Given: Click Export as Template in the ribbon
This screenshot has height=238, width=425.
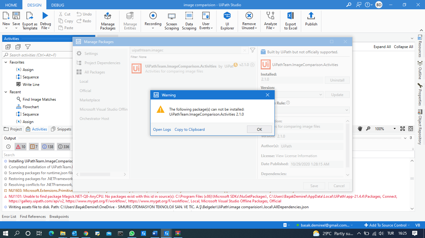Looking at the screenshot, I should 30,21.
